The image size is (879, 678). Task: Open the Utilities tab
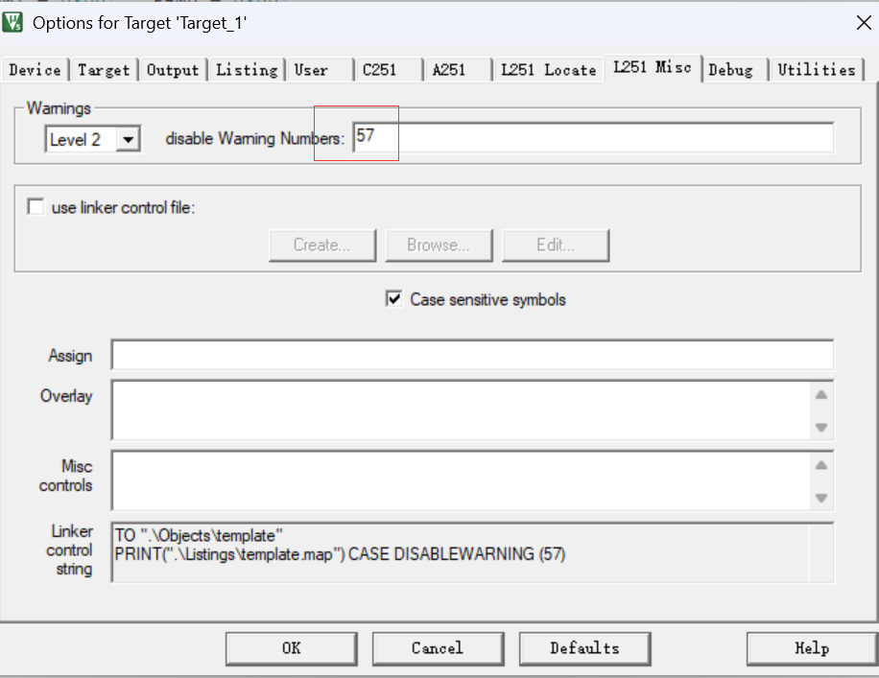point(817,70)
